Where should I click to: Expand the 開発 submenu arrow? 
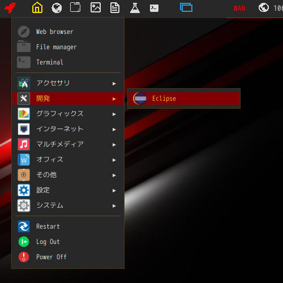click(114, 99)
